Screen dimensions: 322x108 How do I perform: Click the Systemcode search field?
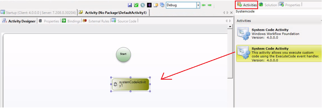pyautogui.click(x=278, y=12)
